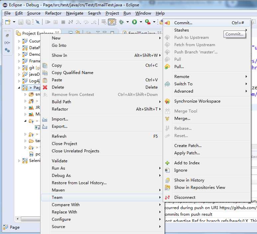Open the Advanced submenu
The image size is (257, 234).
[x=207, y=91]
